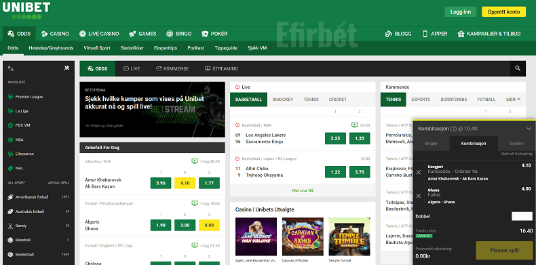Open Games section
Viewport: 536px width, 265px height.
142,34
